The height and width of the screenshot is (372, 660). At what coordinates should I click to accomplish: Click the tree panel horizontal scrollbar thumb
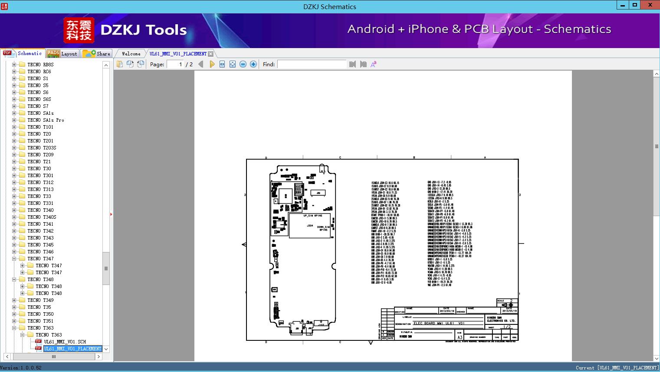(x=54, y=357)
